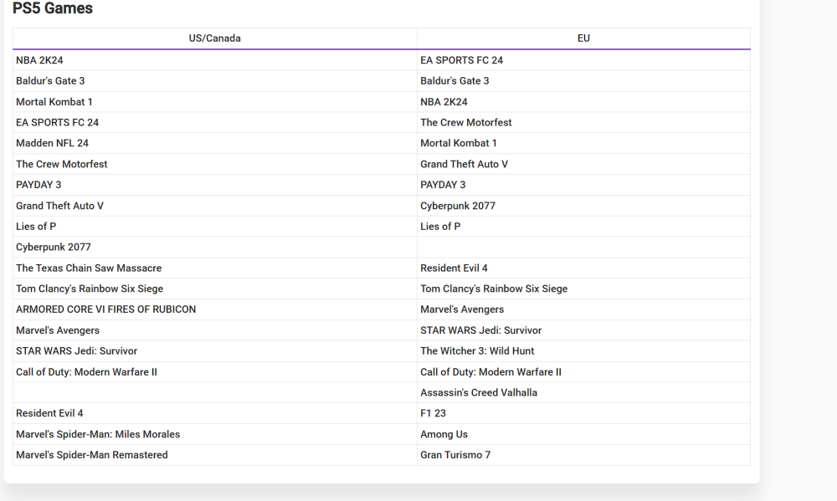Select PAYDAY 3 in the US/Canada column
This screenshot has width=837, height=501.
[39, 185]
